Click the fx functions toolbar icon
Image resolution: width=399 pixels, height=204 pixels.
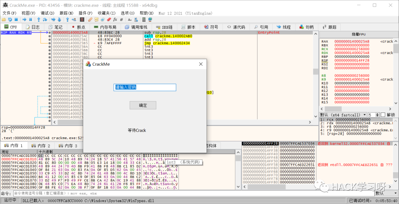pyautogui.click(x=115, y=20)
